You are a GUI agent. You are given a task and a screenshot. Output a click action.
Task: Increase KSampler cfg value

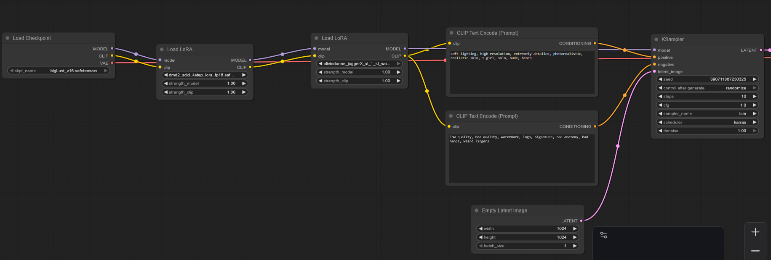755,105
